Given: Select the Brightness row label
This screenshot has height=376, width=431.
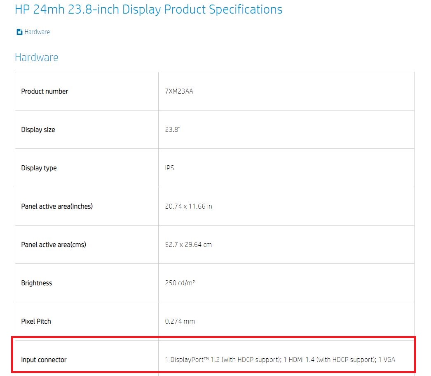Looking at the screenshot, I should coord(37,283).
